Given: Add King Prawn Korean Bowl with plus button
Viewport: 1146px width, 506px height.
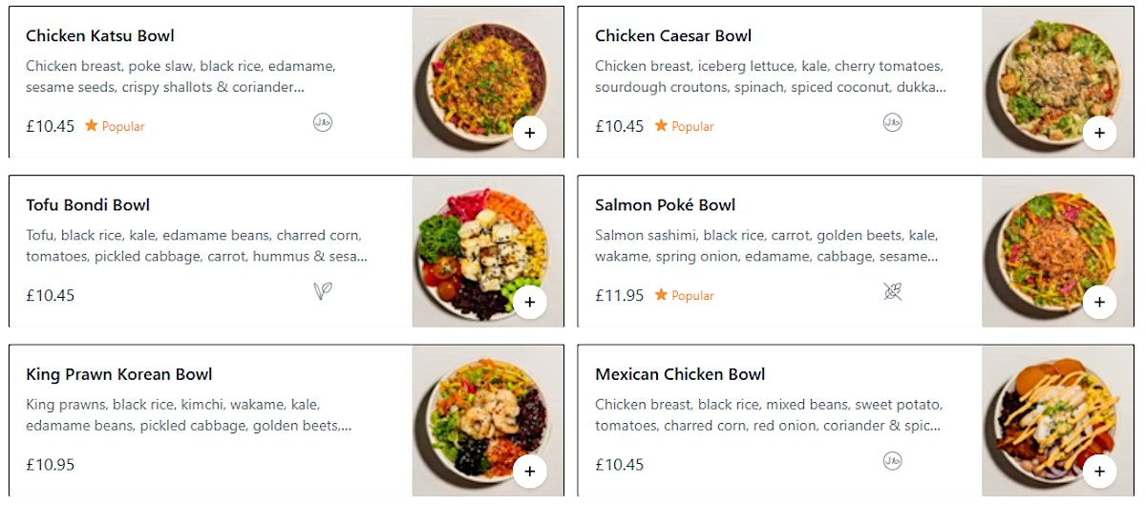Looking at the screenshot, I should tap(530, 472).
